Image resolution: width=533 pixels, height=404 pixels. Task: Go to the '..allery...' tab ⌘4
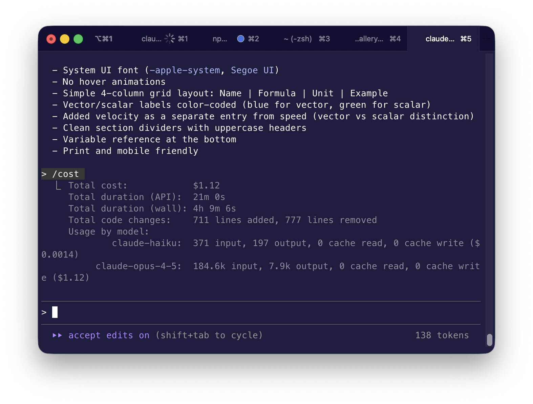tap(378, 39)
